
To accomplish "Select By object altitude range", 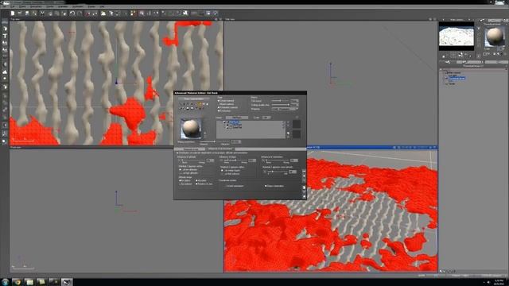I will 185,180.
